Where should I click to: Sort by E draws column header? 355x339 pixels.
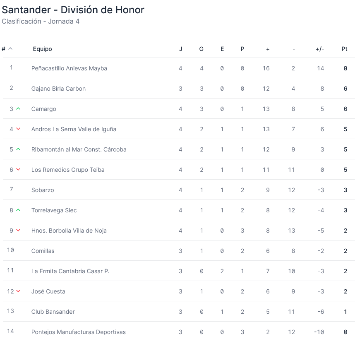(222, 49)
